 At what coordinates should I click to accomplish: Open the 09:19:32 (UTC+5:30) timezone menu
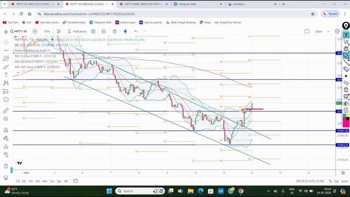pyautogui.click(x=310, y=181)
